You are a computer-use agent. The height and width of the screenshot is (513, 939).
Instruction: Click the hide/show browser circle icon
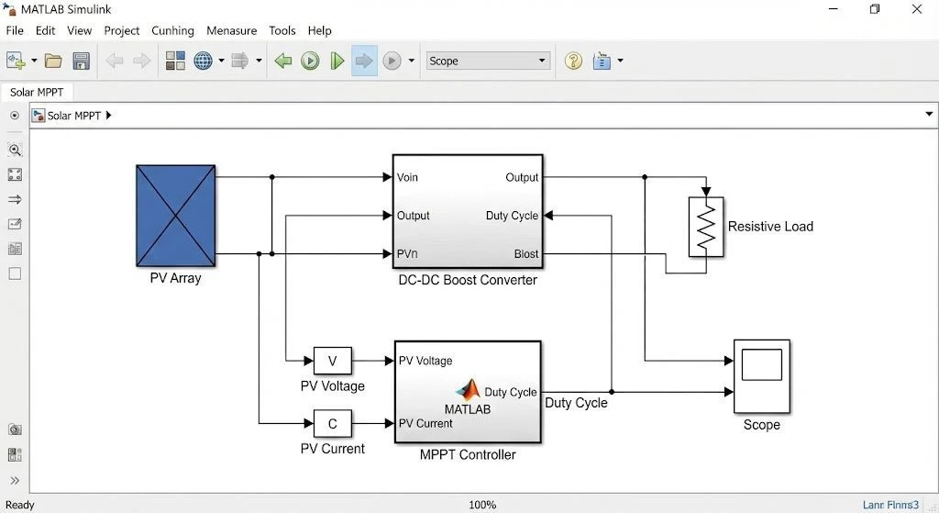(x=15, y=116)
